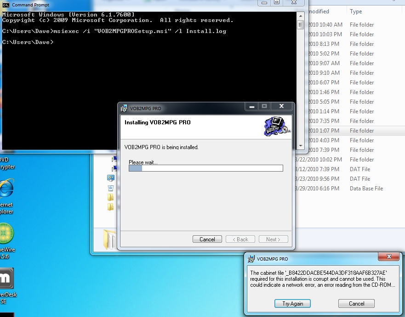The width and height of the screenshot is (405, 317).
Task: Click Cancel in the cabinet error dialog
Action: tap(356, 304)
